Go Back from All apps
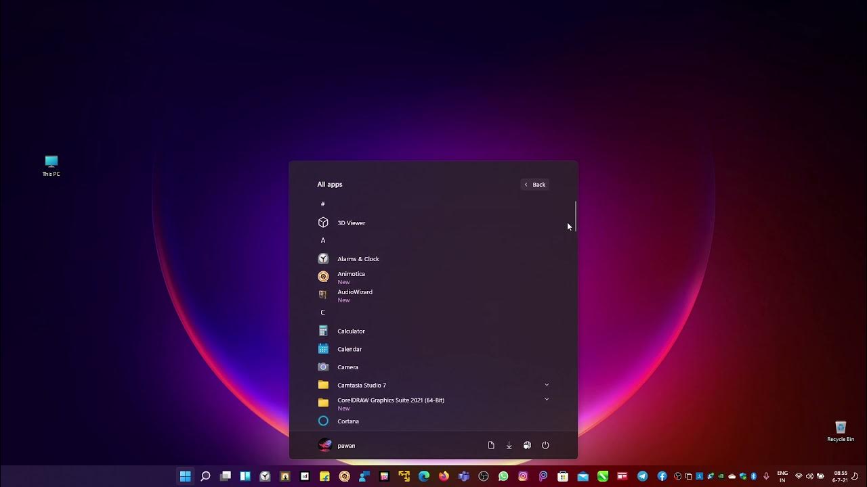The image size is (867, 487). pos(534,184)
